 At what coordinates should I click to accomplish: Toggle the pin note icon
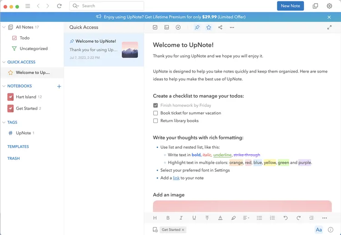pyautogui.click(x=197, y=27)
